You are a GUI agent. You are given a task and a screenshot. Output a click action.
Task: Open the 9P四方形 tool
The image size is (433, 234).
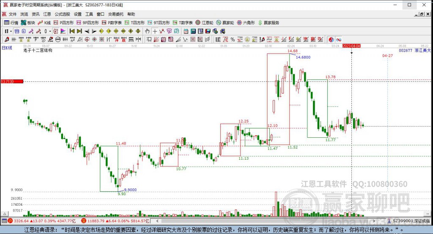[88, 23]
